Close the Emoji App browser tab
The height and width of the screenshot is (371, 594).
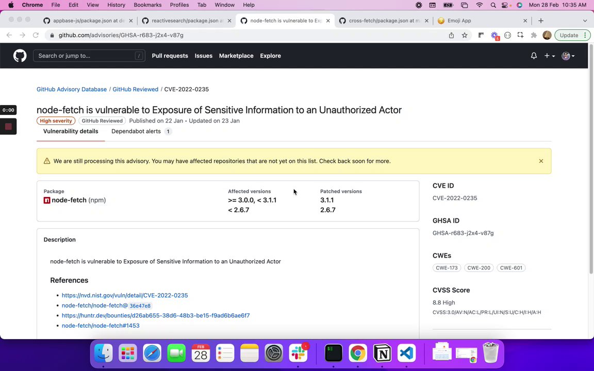pyautogui.click(x=525, y=21)
